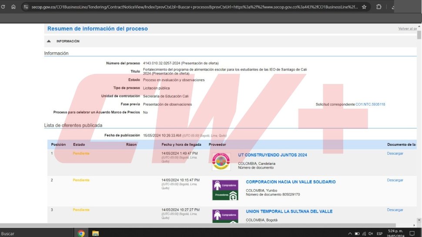This screenshot has height=237, width=422.
Task: Reload the page with the refresh icon
Action: tap(3, 7)
